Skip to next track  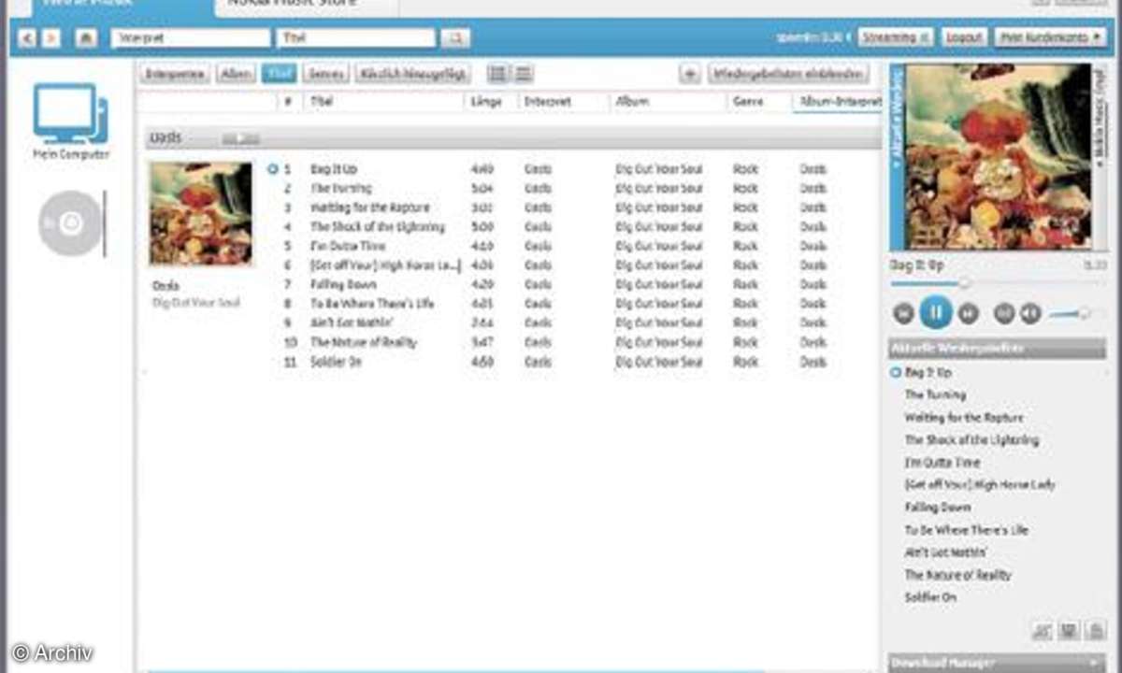pyautogui.click(x=969, y=313)
